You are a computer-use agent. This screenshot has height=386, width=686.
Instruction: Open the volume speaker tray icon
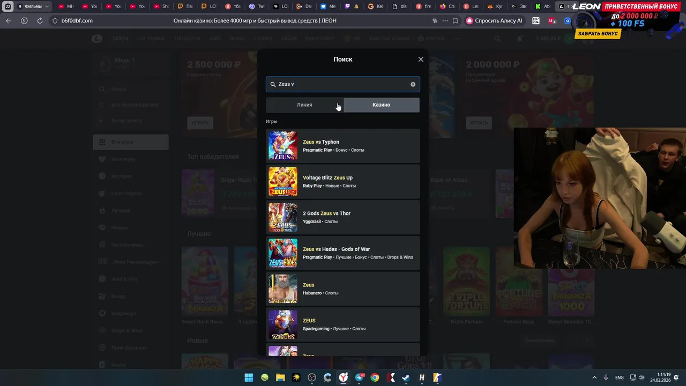coord(642,377)
